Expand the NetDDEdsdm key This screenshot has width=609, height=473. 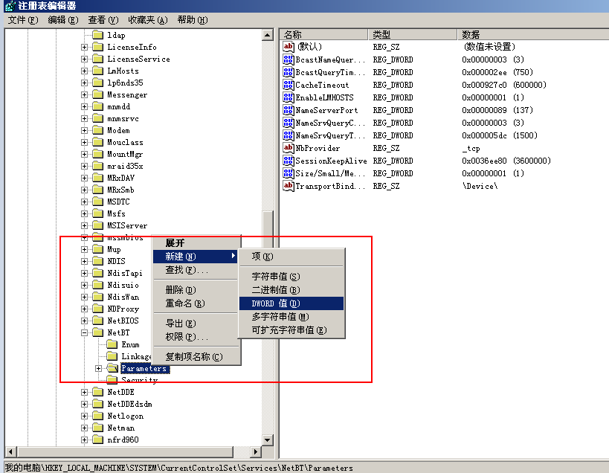pos(84,405)
